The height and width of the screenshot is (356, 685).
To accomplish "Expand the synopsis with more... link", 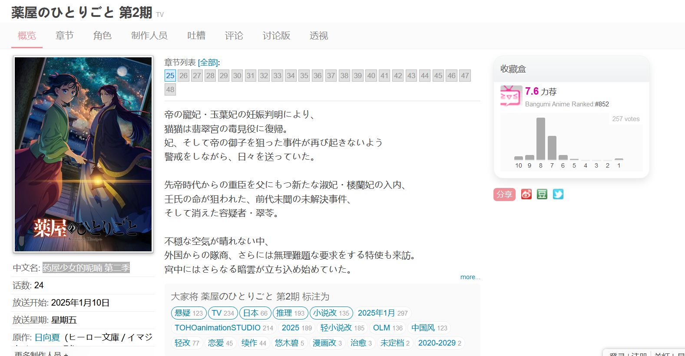I will [x=470, y=277].
